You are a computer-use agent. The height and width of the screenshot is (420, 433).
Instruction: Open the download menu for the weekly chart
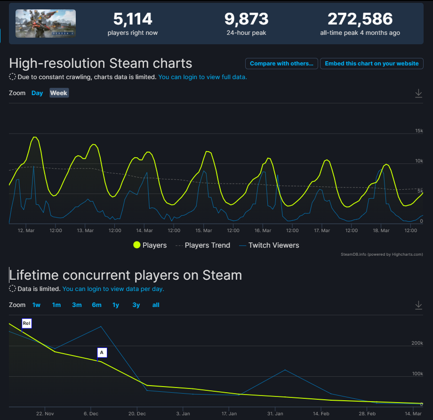point(418,93)
